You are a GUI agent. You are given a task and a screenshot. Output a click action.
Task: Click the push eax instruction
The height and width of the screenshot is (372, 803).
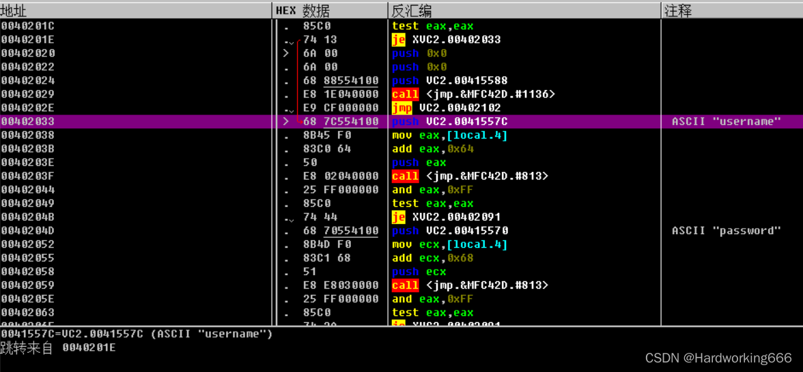click(x=419, y=162)
